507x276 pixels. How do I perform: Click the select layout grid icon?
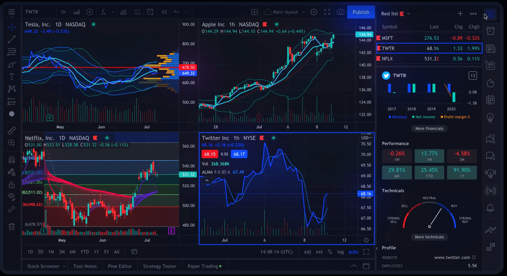coord(254,12)
